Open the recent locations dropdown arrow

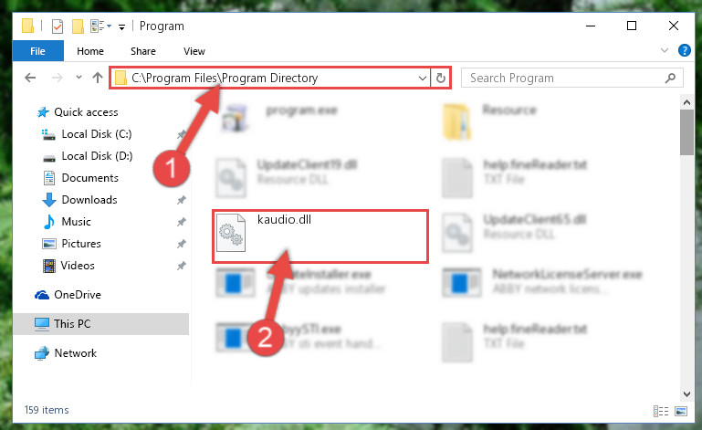79,78
